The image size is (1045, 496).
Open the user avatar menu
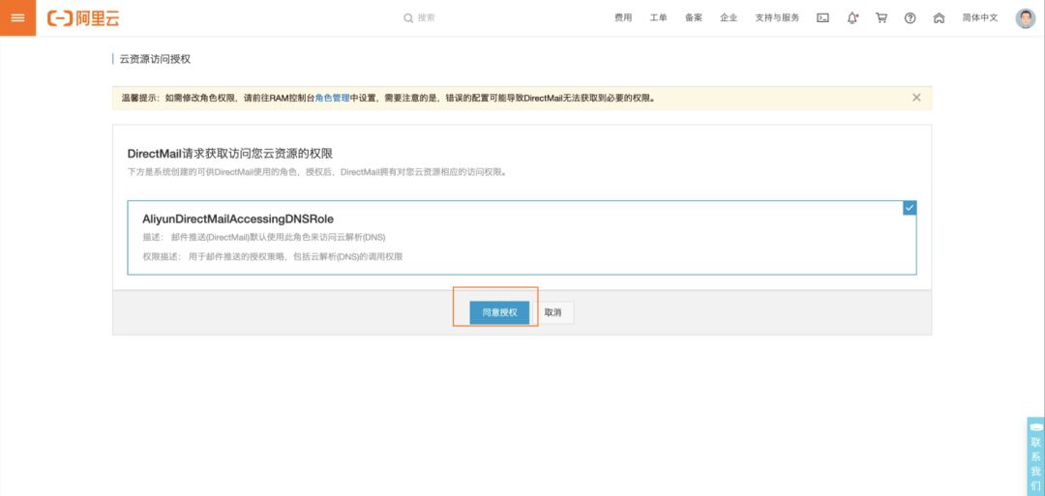click(x=1025, y=18)
